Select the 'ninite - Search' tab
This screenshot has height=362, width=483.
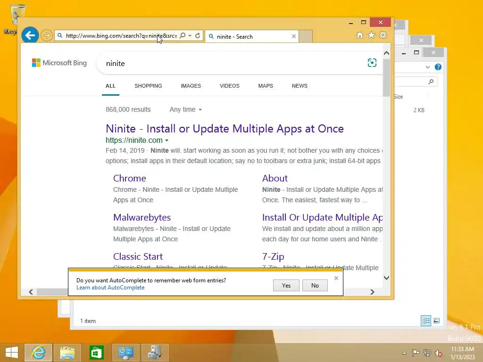[251, 36]
